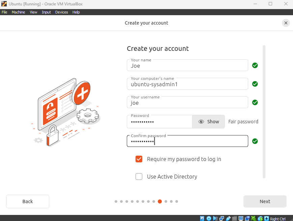Close the installer with the X button
Image resolution: width=293 pixels, height=221 pixels.
(286, 23)
